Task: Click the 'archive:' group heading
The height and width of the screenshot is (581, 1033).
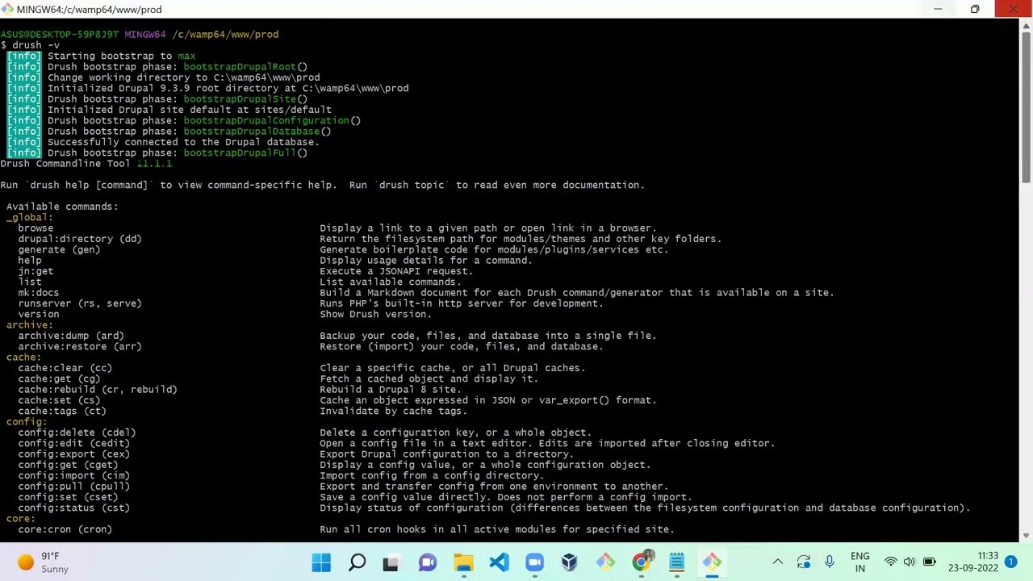Action: coord(30,325)
